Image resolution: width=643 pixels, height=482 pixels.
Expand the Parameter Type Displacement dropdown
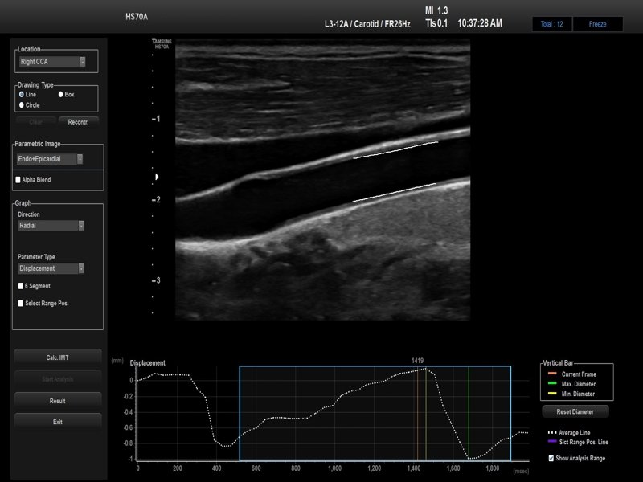point(51,268)
